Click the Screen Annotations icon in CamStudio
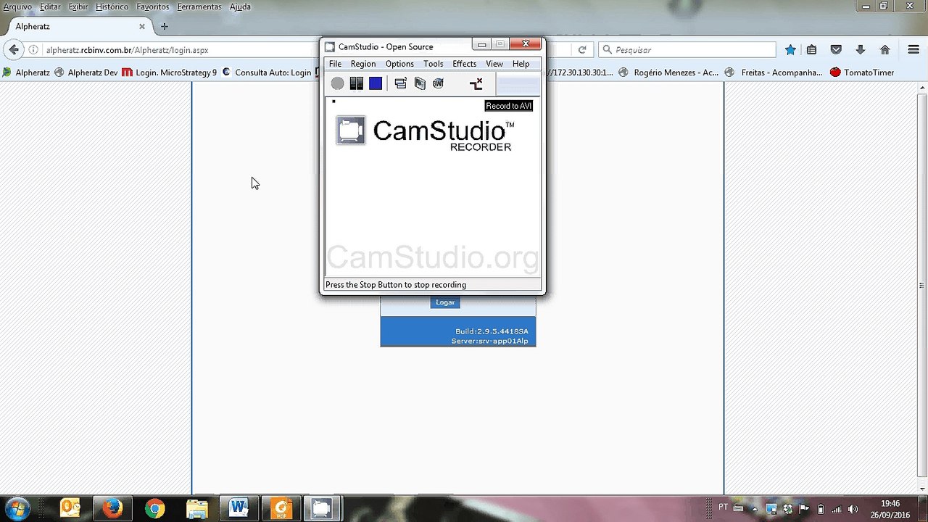 420,83
